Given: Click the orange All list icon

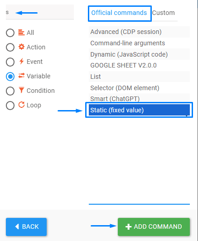Looking at the screenshot, I should (x=21, y=33).
